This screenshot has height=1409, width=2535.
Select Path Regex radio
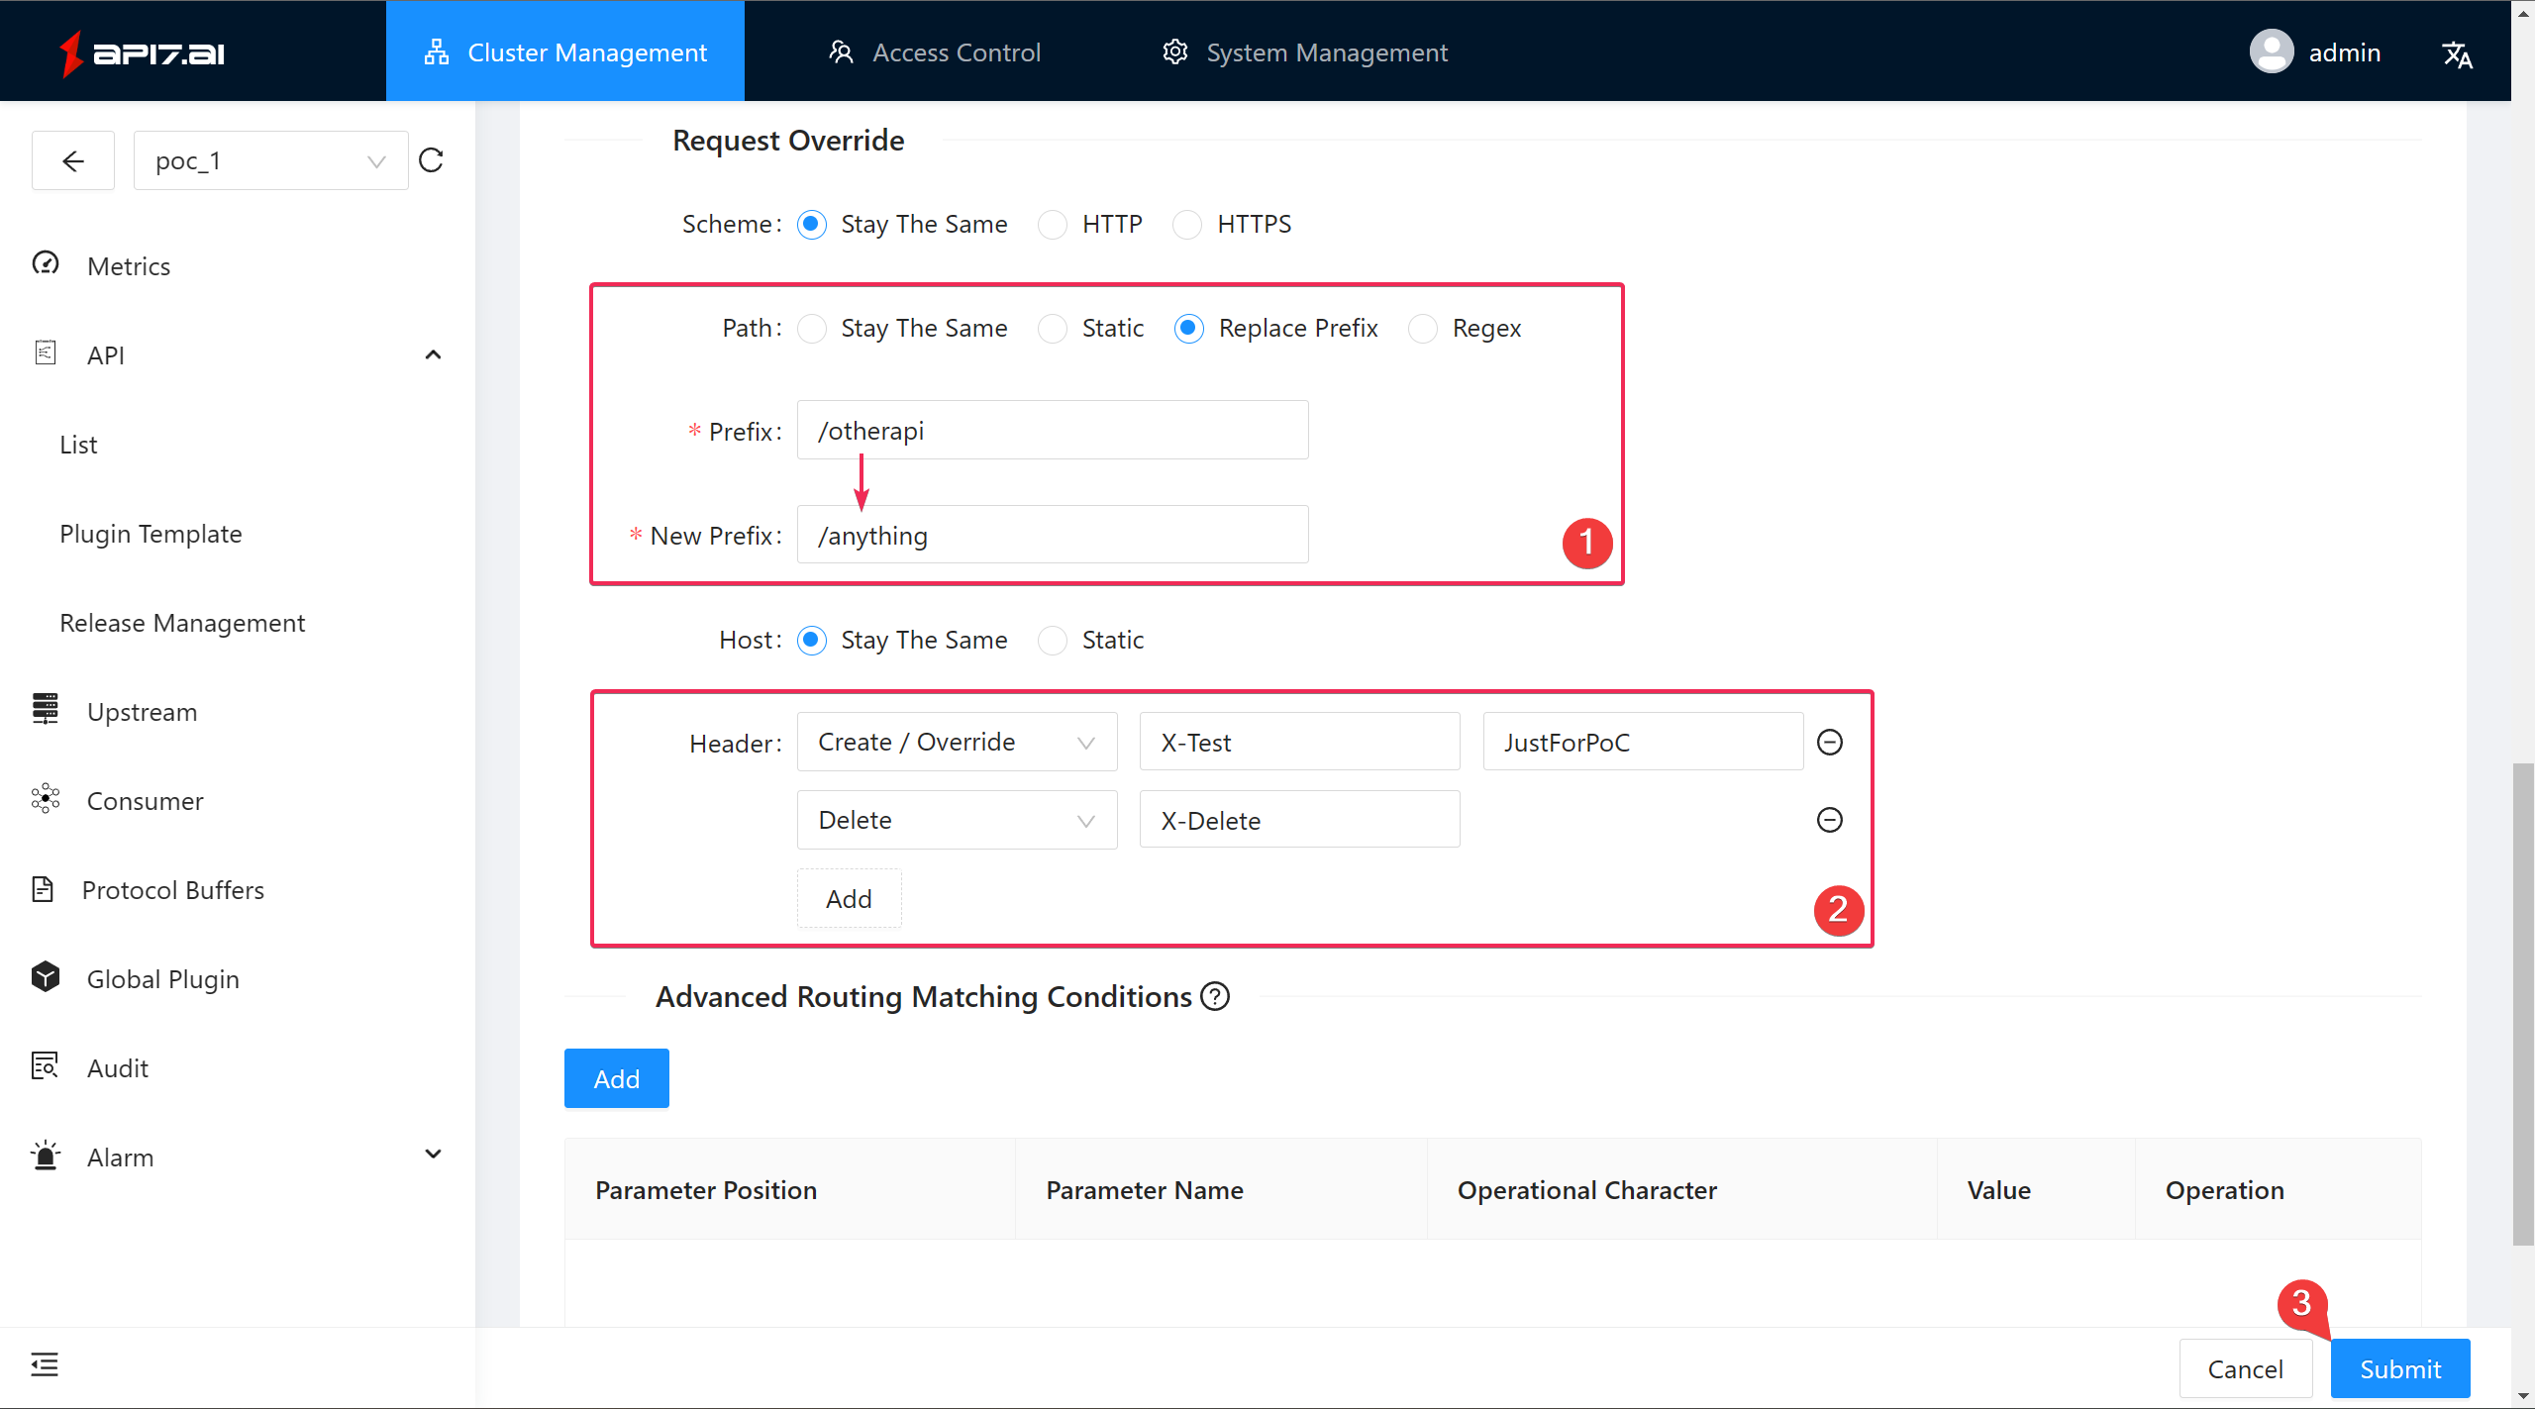pyautogui.click(x=1423, y=328)
